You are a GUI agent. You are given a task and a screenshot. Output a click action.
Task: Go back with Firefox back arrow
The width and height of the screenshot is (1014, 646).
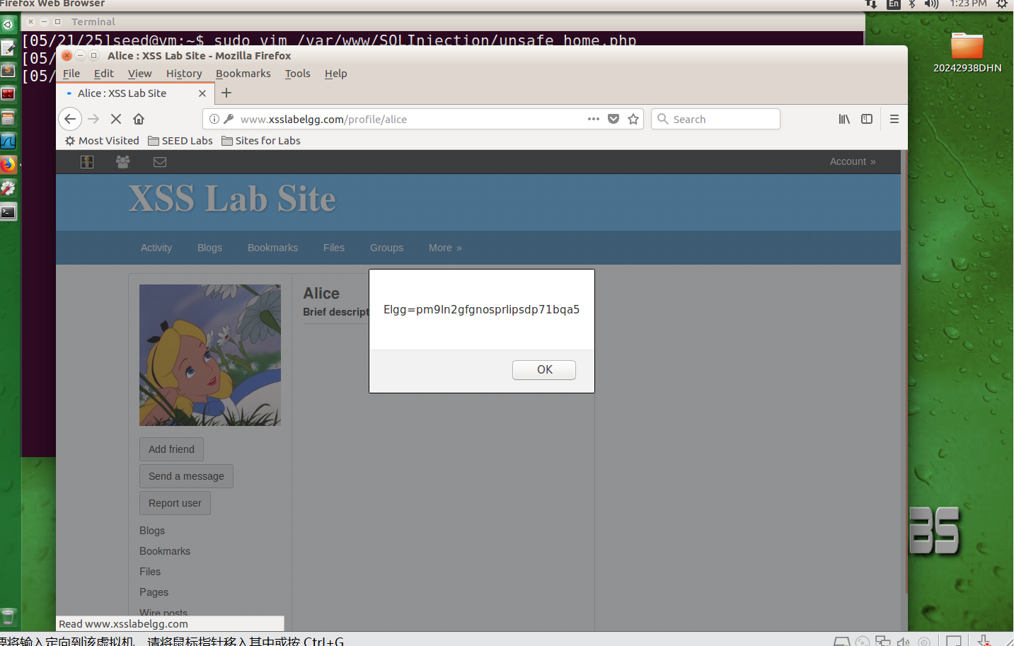coord(69,119)
